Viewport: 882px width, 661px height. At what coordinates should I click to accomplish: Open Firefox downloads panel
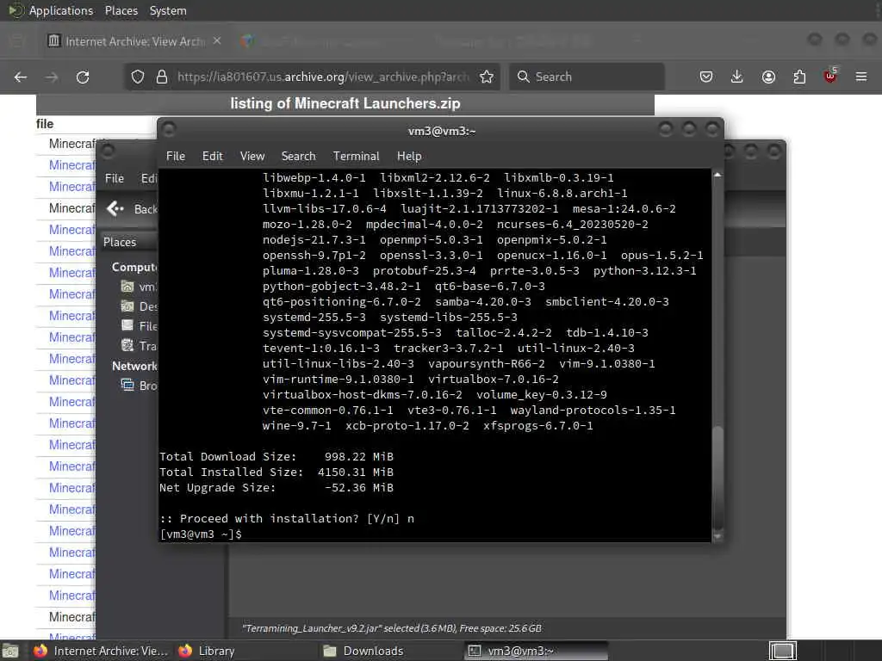click(x=737, y=77)
